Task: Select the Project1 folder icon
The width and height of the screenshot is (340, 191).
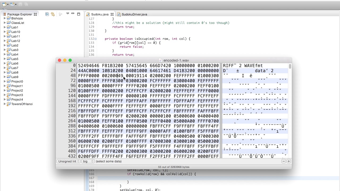Action: (x=9, y=86)
